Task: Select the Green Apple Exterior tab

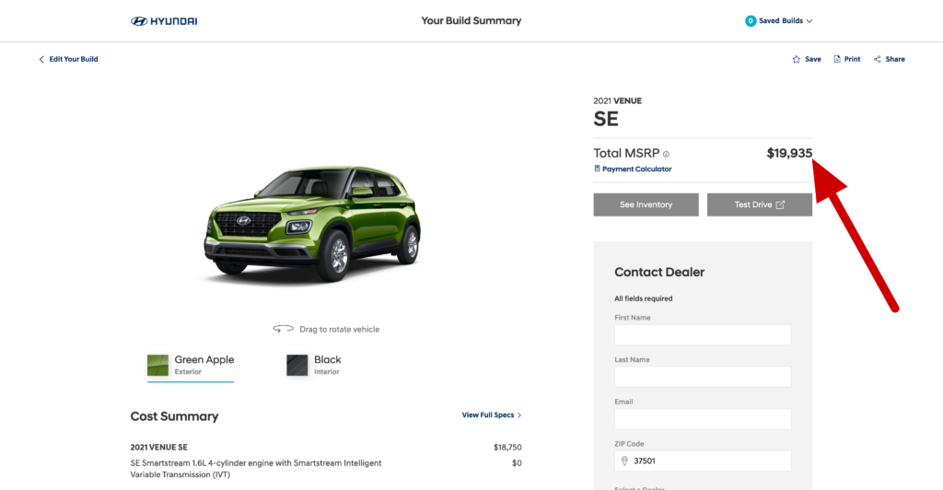Action: tap(191, 366)
